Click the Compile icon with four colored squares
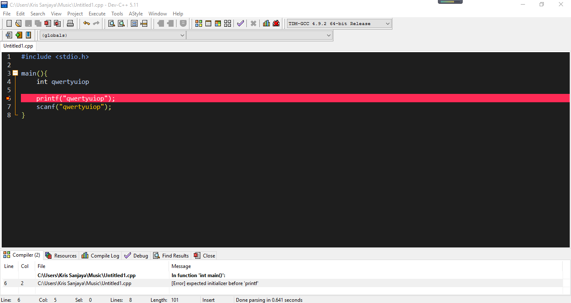 pyautogui.click(x=199, y=23)
